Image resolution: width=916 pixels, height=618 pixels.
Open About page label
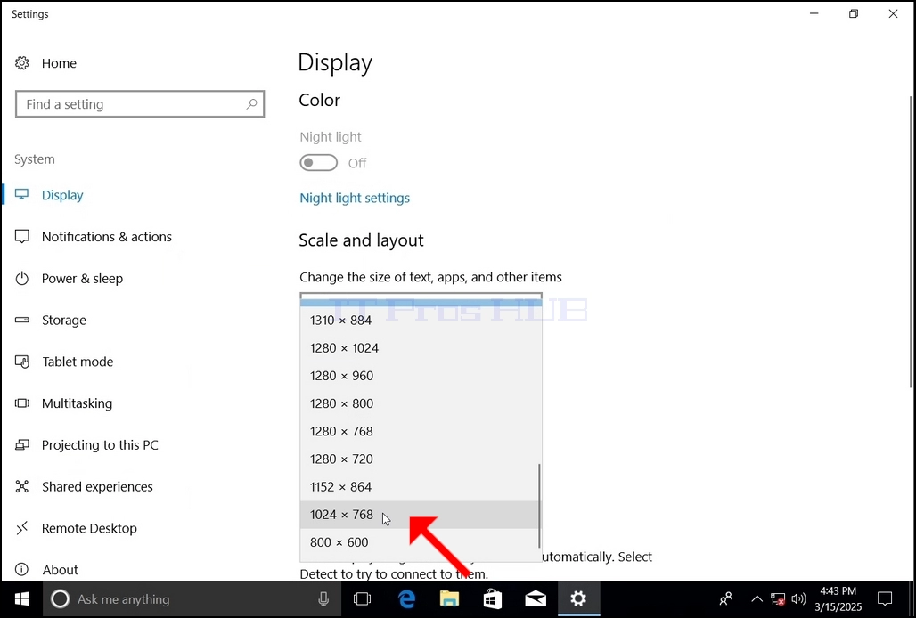click(61, 570)
